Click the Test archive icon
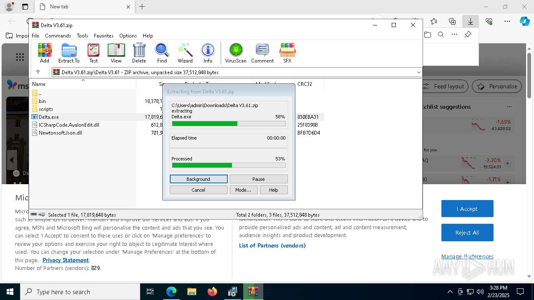This screenshot has width=534, height=300. [93, 53]
